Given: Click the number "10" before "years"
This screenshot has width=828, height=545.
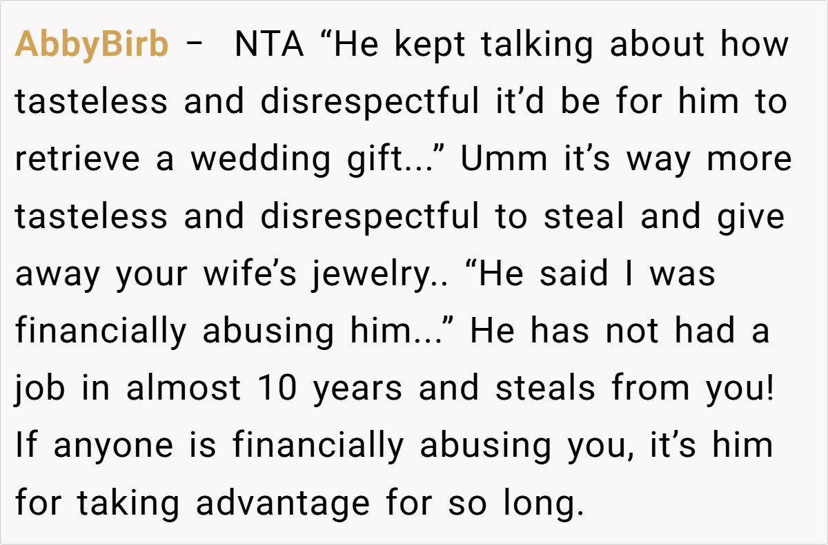Looking at the screenshot, I should pyautogui.click(x=279, y=389).
